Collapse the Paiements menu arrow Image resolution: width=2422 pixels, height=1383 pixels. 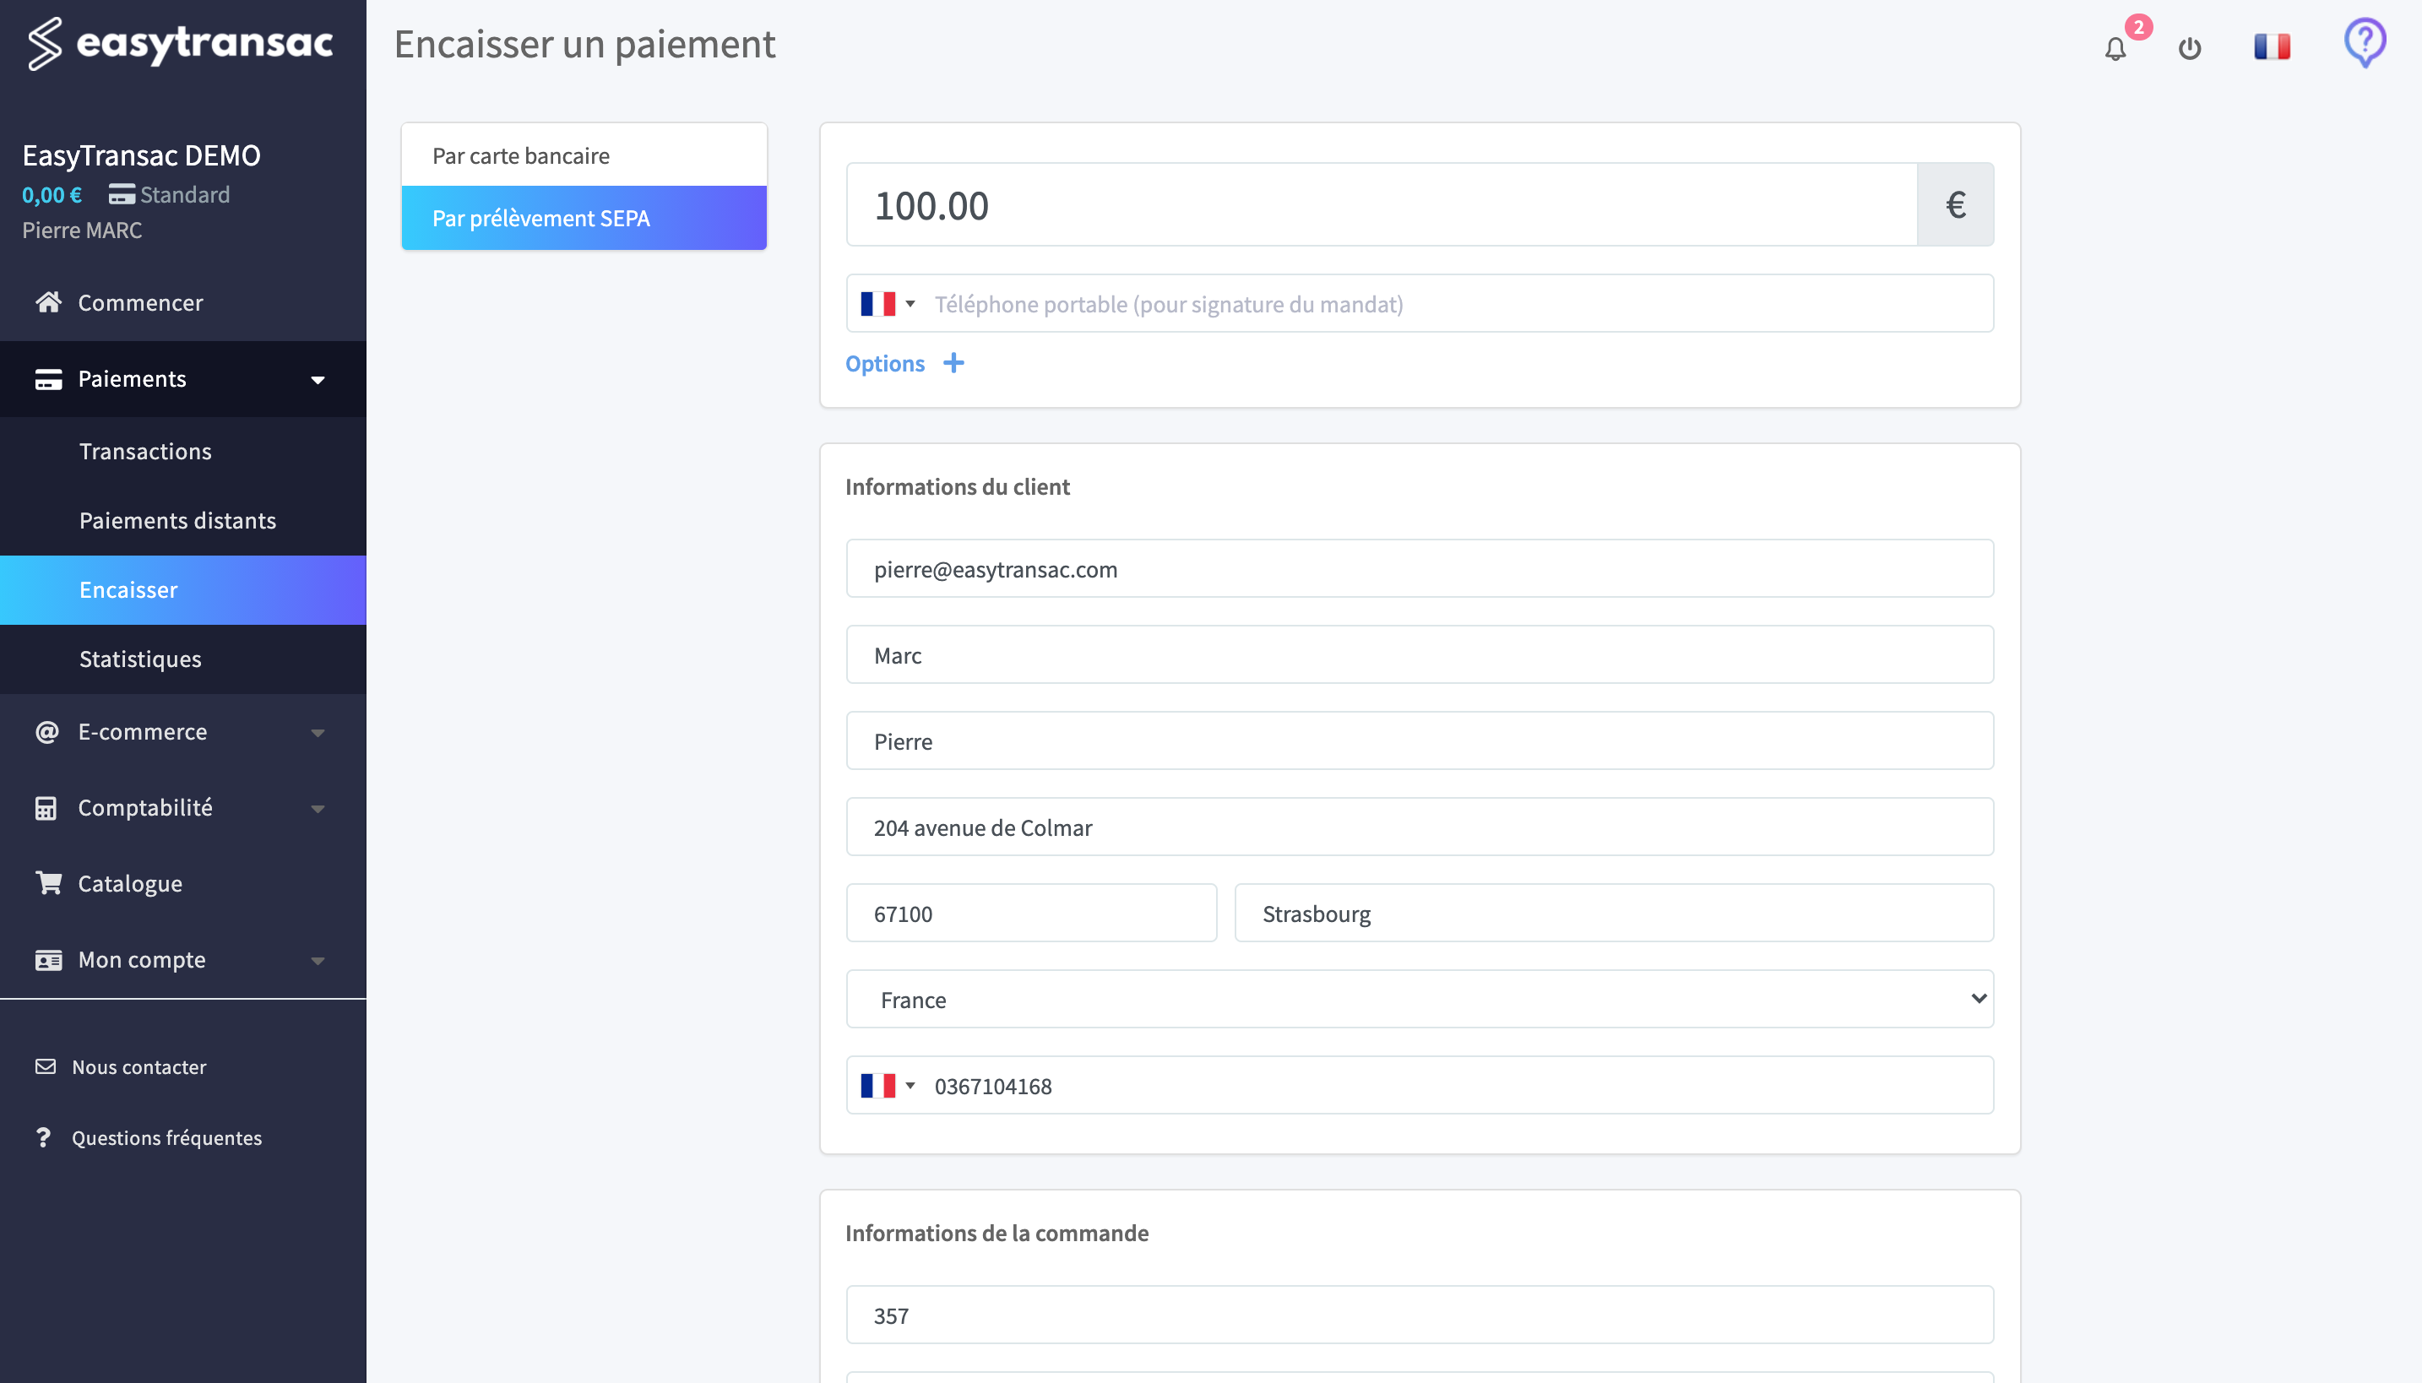tap(318, 380)
